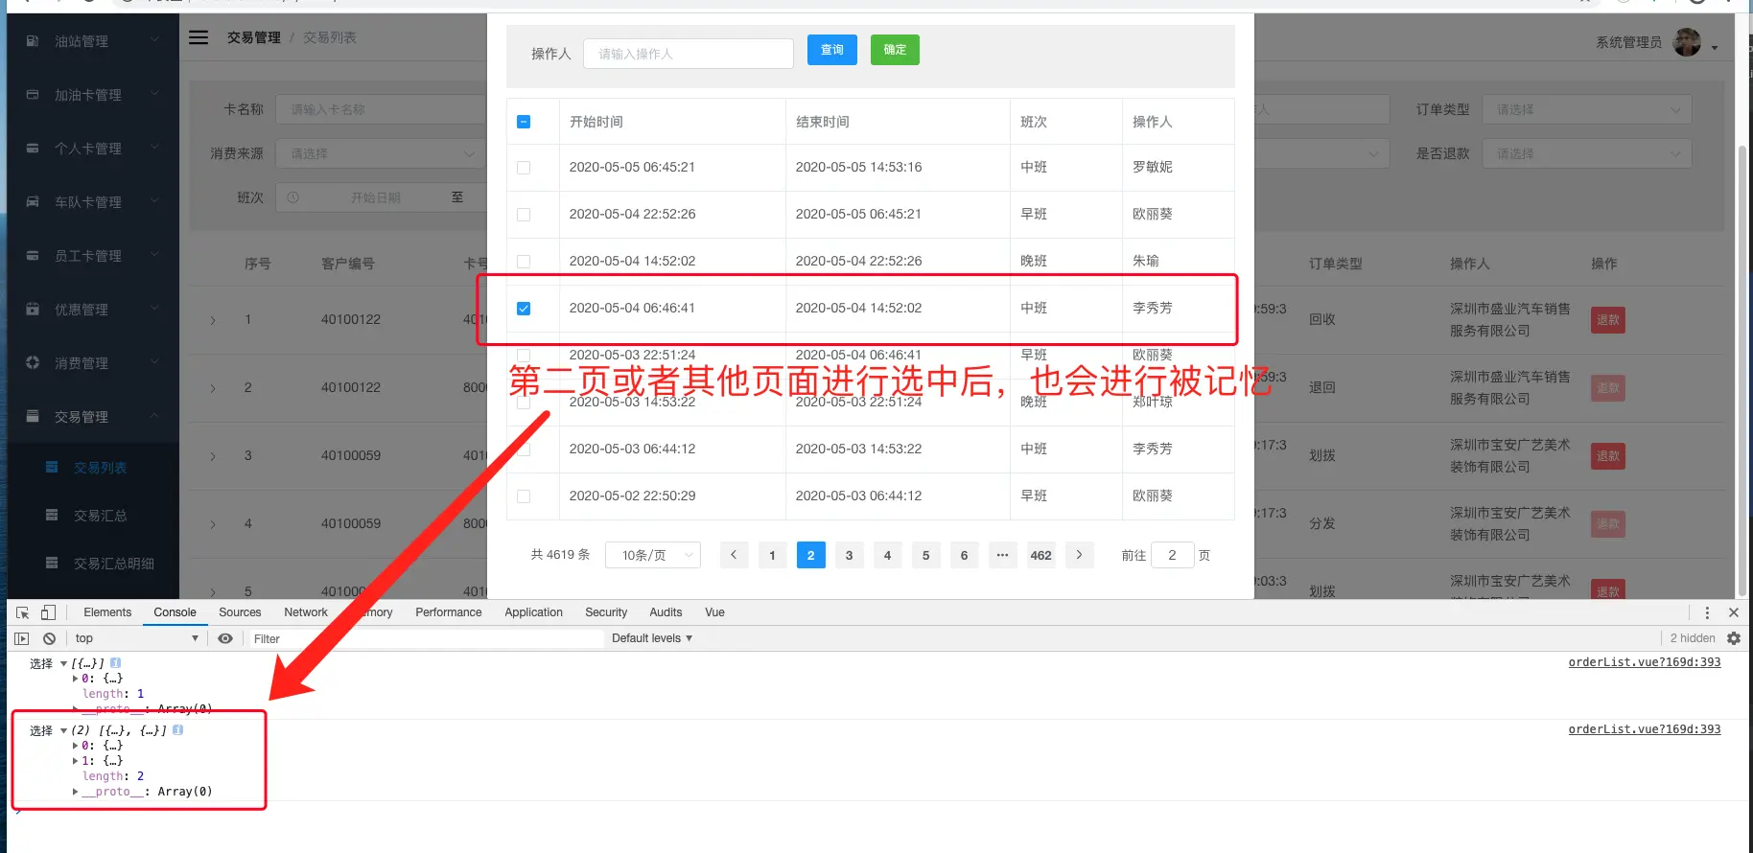Toggle the DevTools device toolbar icon
Image resolution: width=1753 pixels, height=853 pixels.
(x=48, y=612)
